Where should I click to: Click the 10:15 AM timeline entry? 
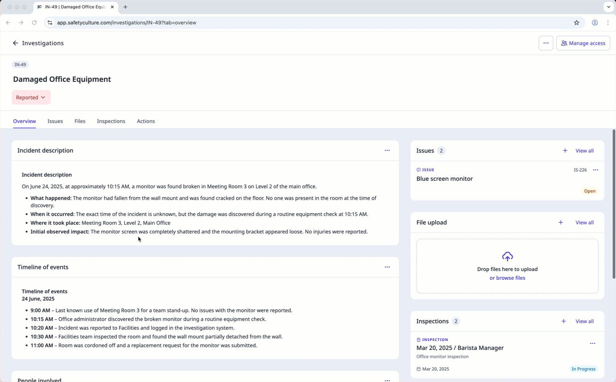point(148,319)
